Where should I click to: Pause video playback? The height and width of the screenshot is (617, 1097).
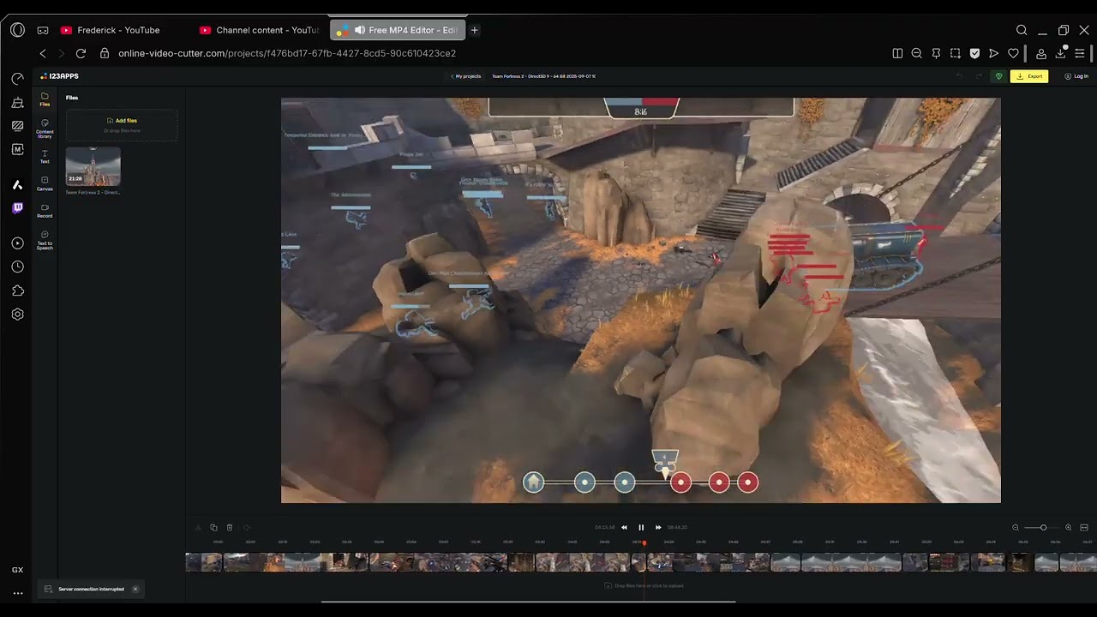[x=641, y=528]
